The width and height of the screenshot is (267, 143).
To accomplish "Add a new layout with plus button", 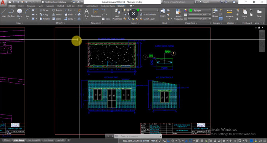I will pyautogui.click(x=69, y=140).
